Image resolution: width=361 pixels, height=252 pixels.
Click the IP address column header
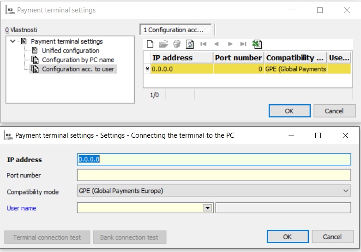point(182,58)
